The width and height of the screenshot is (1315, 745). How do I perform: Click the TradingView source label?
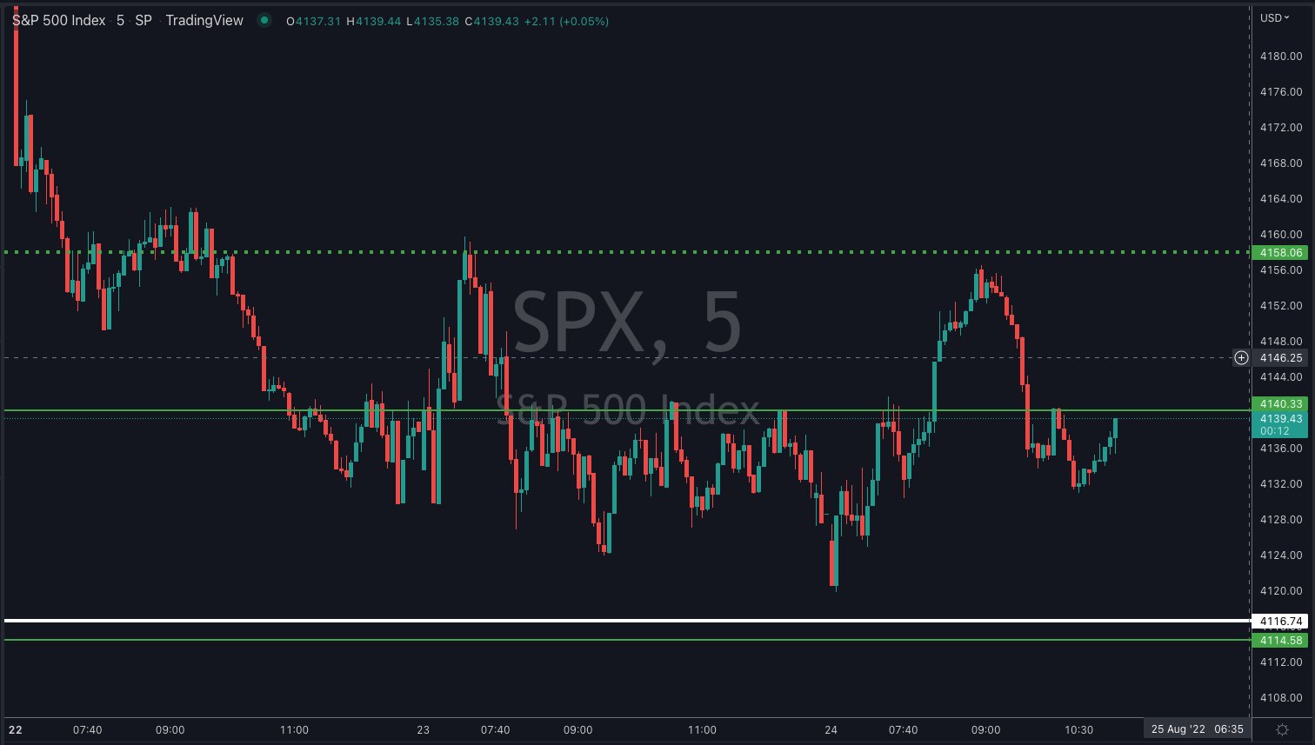click(204, 20)
